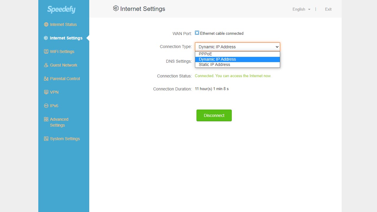Viewport: 377px width, 212px height.
Task: Click the Speedefy logo
Action: [x=61, y=9]
